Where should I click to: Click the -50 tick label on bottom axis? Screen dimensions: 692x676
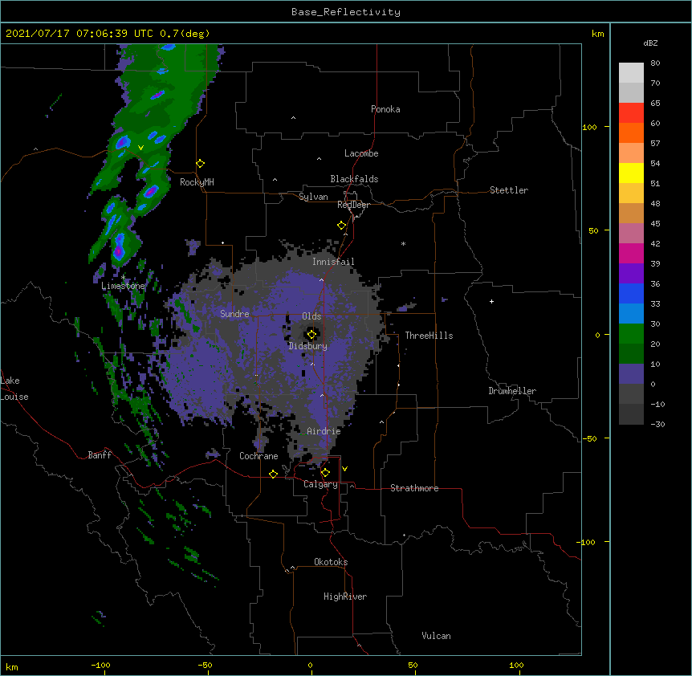pyautogui.click(x=205, y=665)
